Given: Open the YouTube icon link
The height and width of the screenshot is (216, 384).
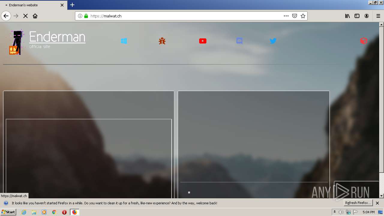Looking at the screenshot, I should pyautogui.click(x=203, y=41).
